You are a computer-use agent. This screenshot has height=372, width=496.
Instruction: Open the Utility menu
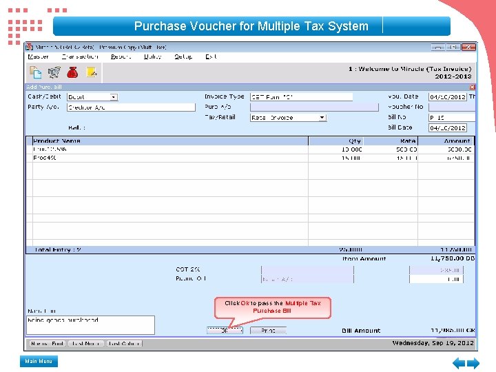(152, 56)
